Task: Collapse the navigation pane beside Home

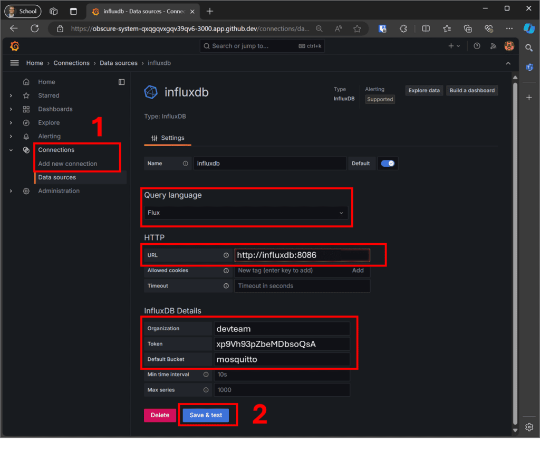Action: [x=122, y=82]
